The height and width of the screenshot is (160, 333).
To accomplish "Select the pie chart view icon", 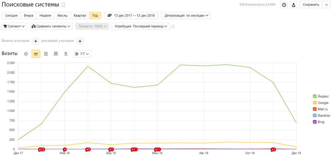I will point(26,54).
